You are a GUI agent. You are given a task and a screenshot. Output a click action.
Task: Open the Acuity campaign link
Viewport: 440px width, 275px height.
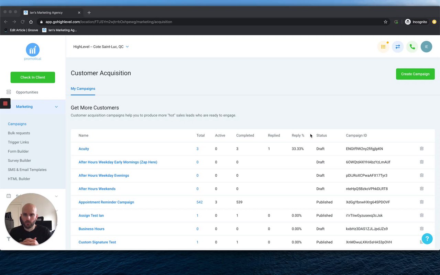tap(84, 149)
